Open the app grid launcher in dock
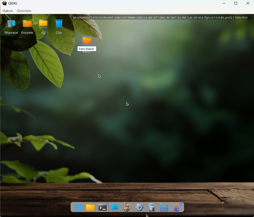 tap(78, 207)
